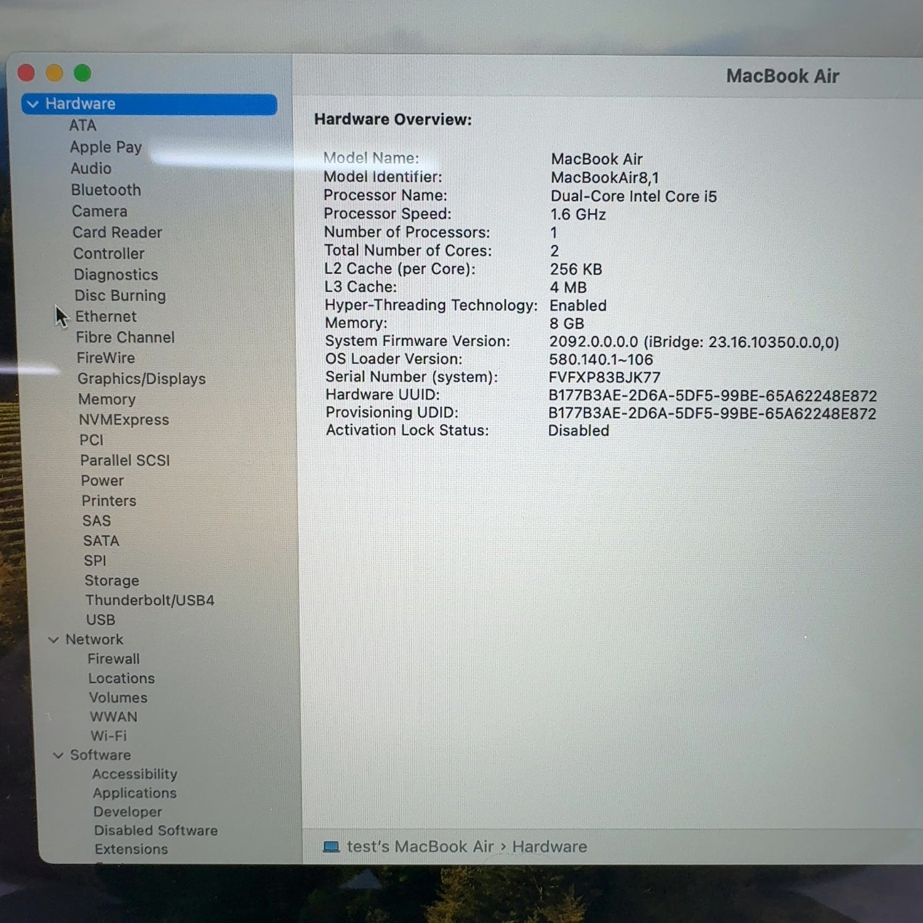Screen dimensions: 923x923
Task: Select Apple Pay in the sidebar
Action: 106,147
